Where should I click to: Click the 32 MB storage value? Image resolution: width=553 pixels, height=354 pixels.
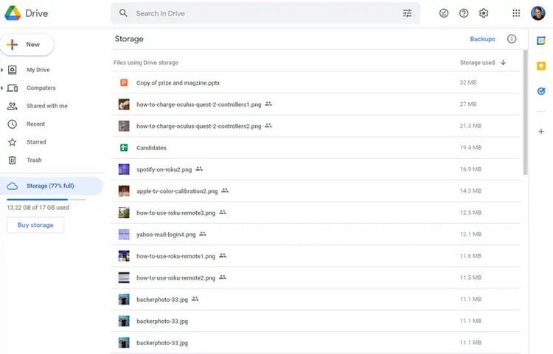(x=468, y=82)
